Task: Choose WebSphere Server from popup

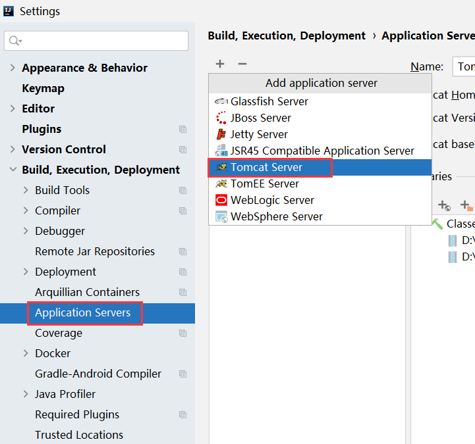Action: tap(320, 216)
